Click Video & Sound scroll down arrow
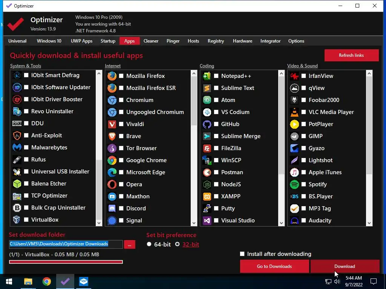This screenshot has width=386, height=289. point(369,223)
